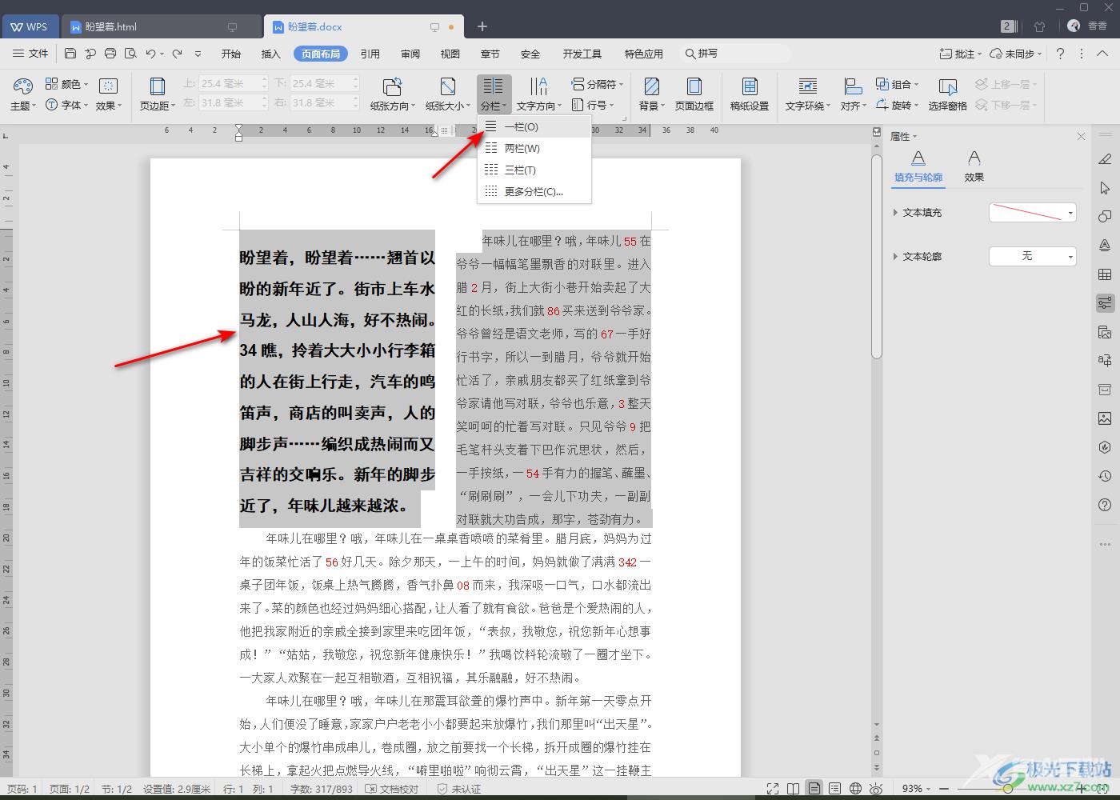Open 更多分栏(C)... dialog from menu

tap(534, 191)
